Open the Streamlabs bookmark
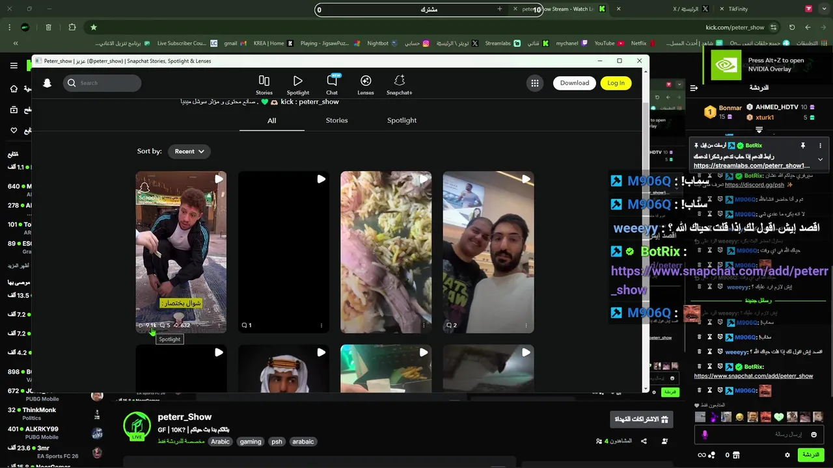 [x=502, y=44]
